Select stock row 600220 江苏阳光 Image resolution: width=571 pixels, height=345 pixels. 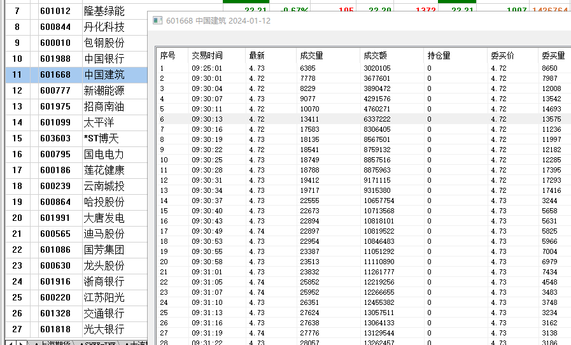(x=76, y=297)
